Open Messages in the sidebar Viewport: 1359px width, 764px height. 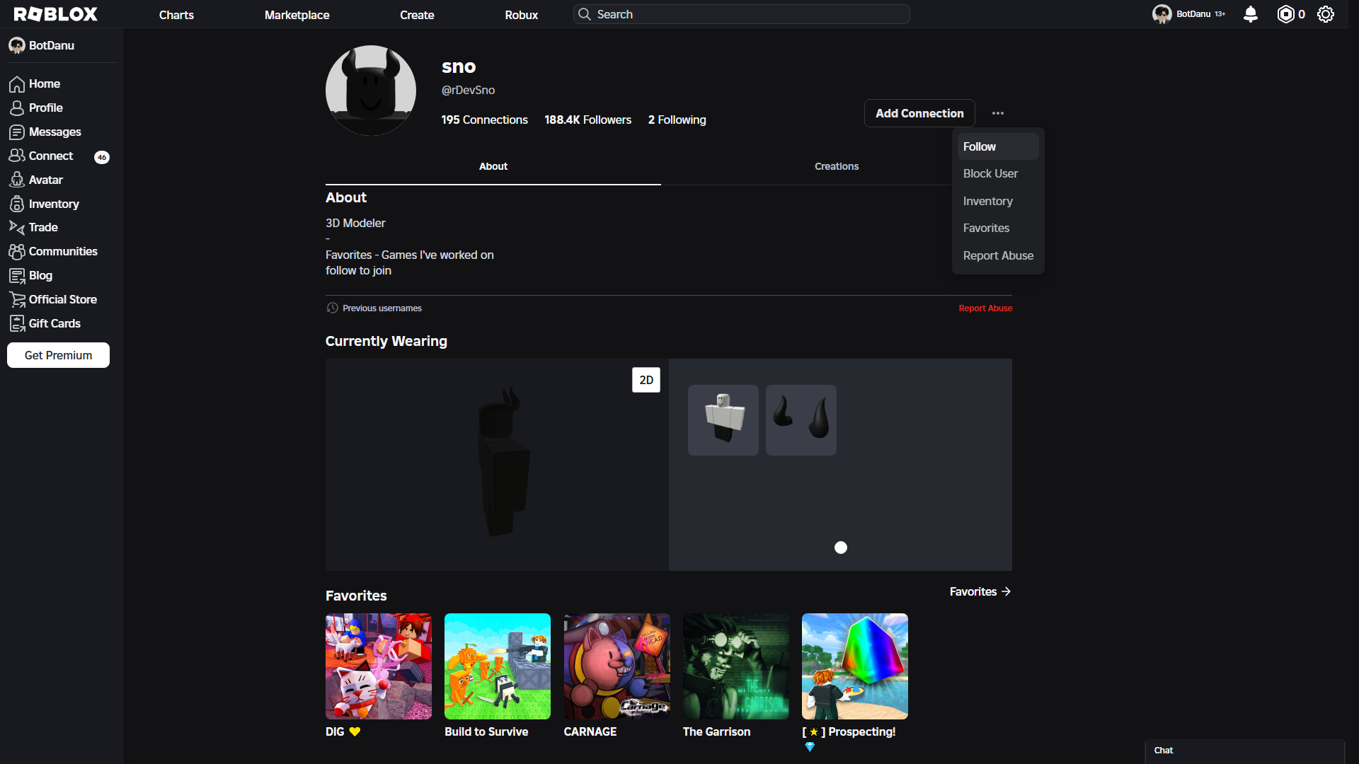(55, 132)
